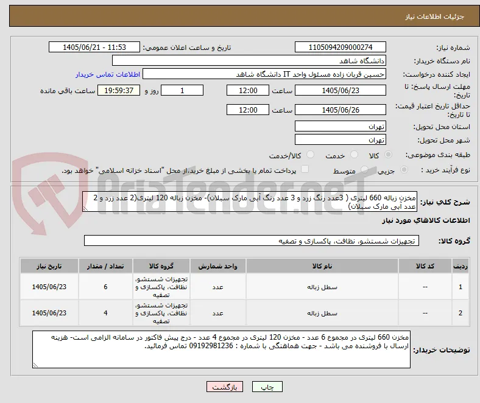Click the ردیف column header
Viewport: 480px width, 403px height.
click(x=460, y=266)
